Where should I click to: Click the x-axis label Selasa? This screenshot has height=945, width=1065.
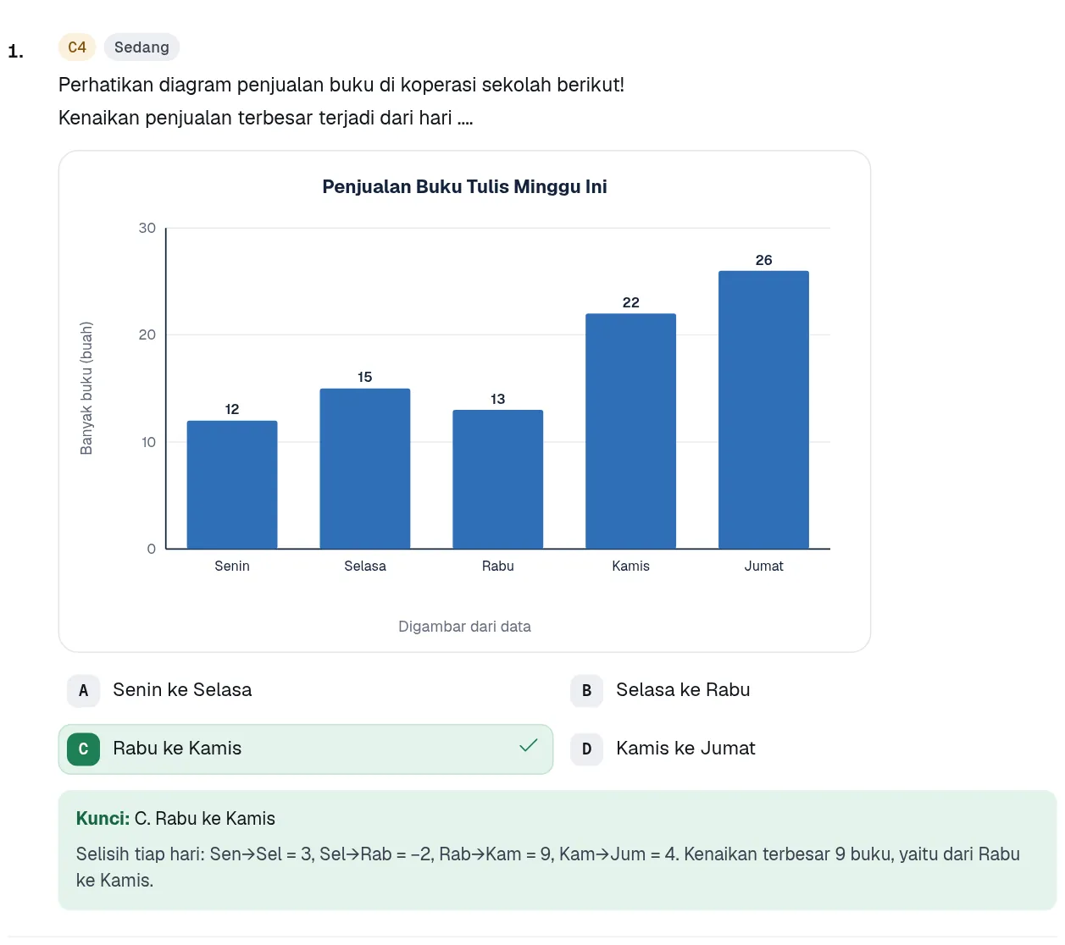click(365, 566)
